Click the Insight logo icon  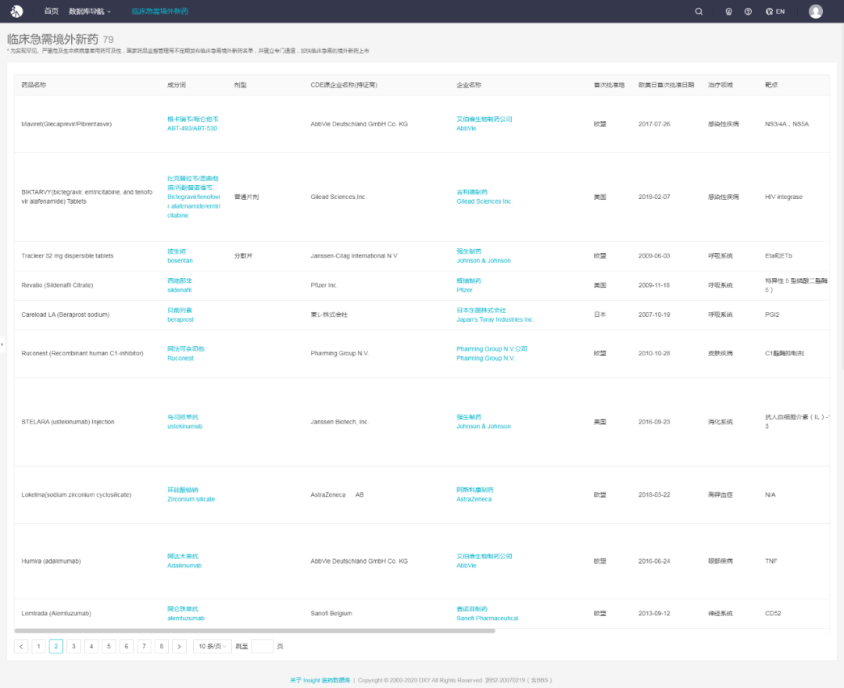tap(16, 11)
